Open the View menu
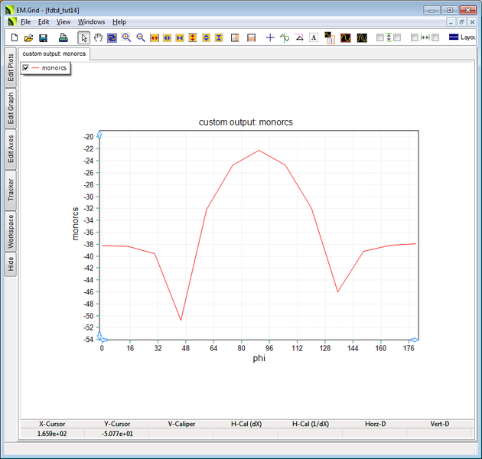 click(64, 22)
